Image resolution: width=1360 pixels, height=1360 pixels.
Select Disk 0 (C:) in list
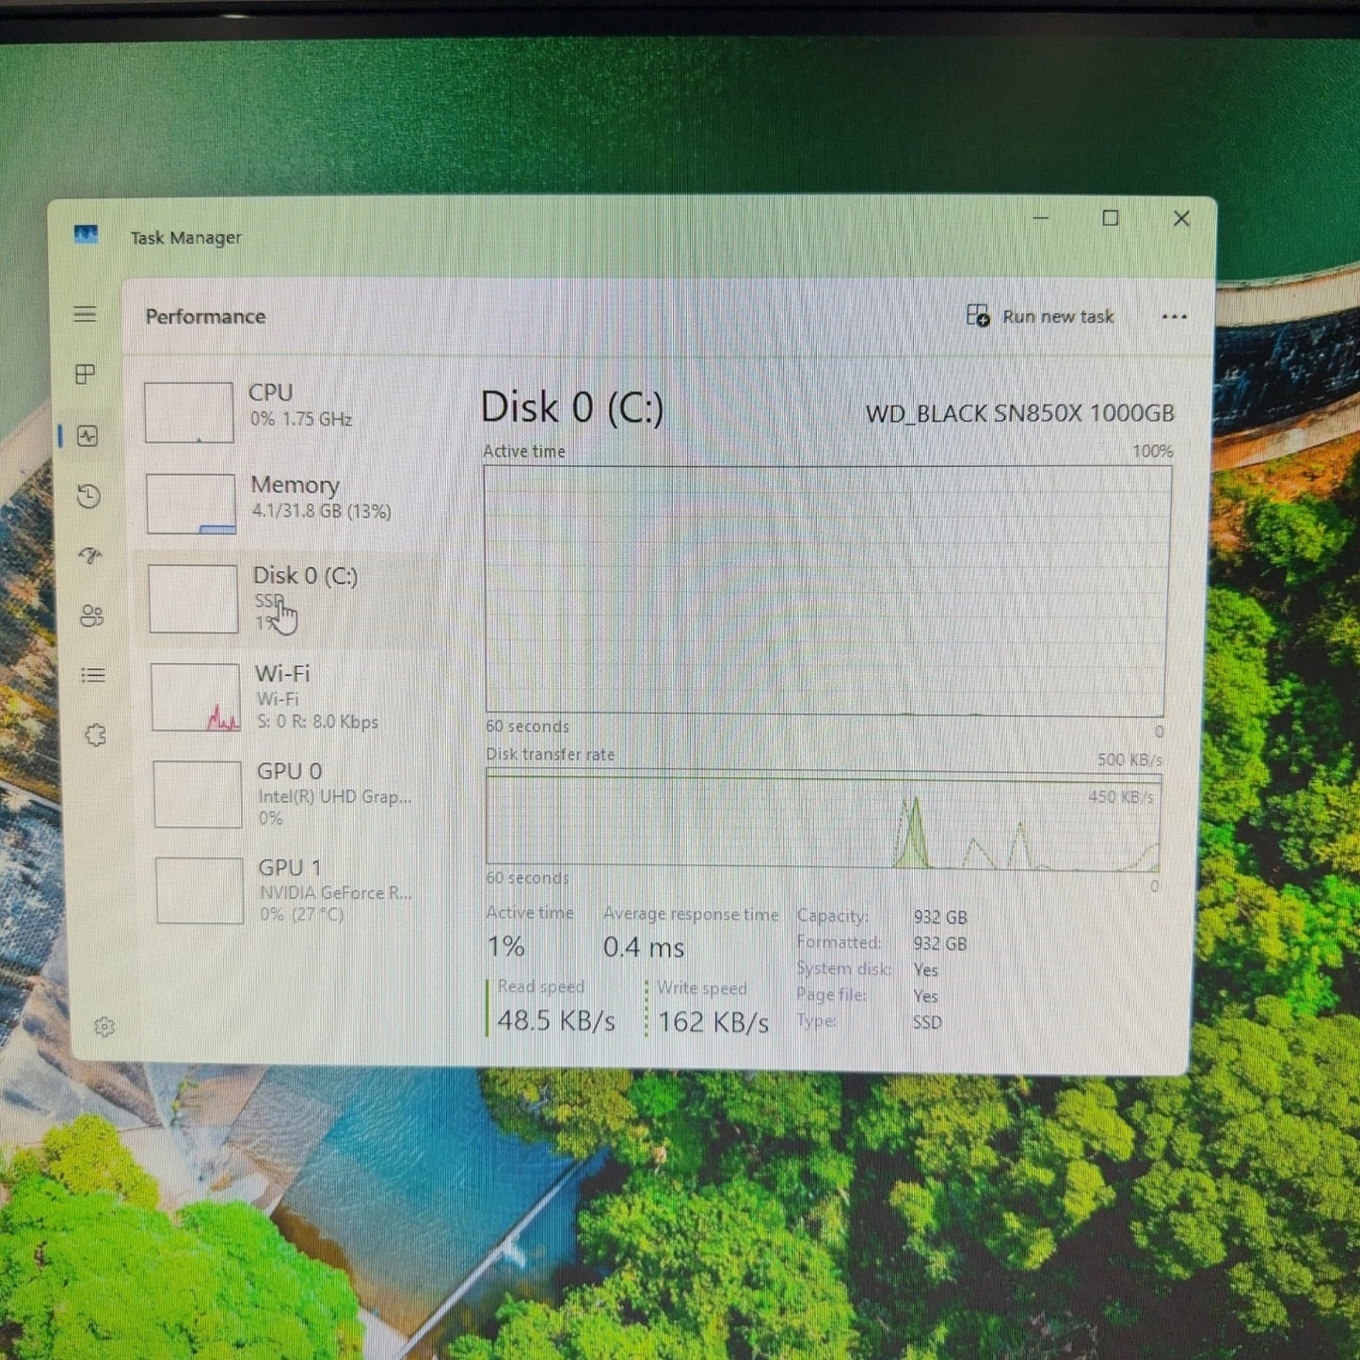294,599
